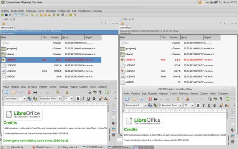238x149 pixels.
Task: Open font size 24 dropdown in right Writer
Action: point(192,105)
